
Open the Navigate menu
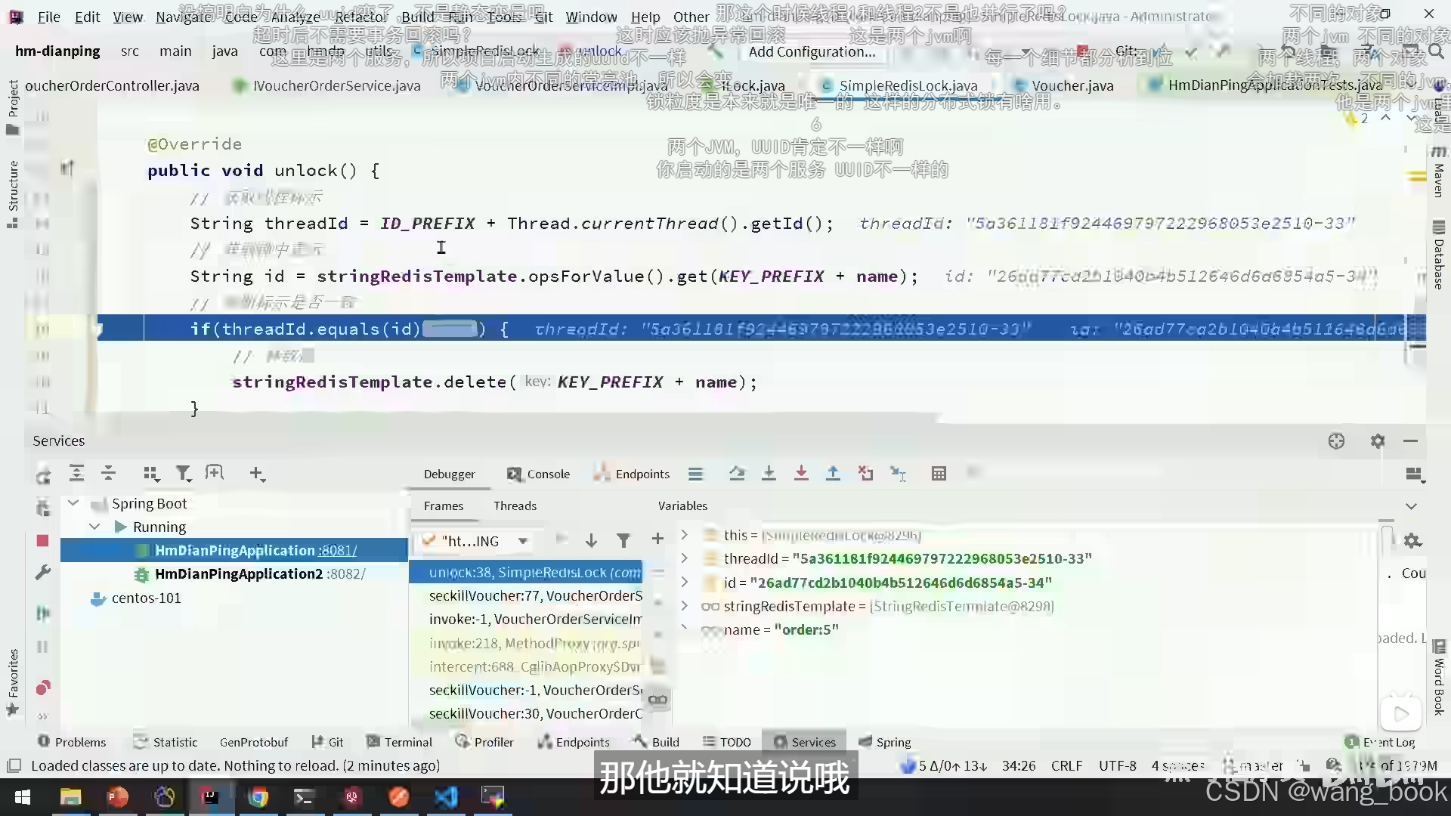pyautogui.click(x=182, y=17)
